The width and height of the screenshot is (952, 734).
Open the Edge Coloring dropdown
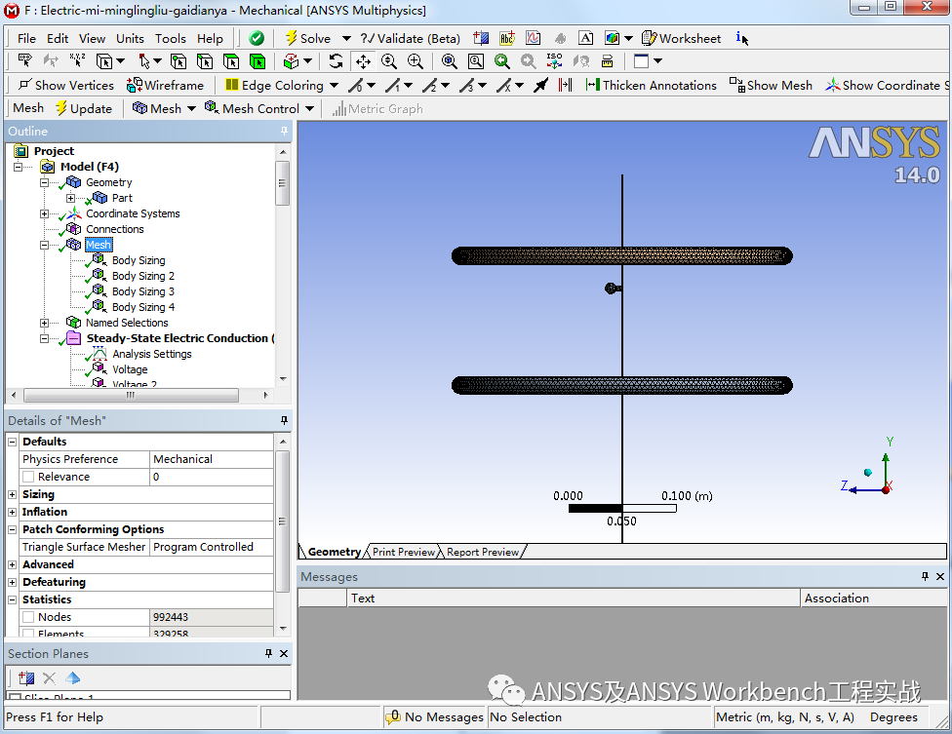click(x=334, y=86)
